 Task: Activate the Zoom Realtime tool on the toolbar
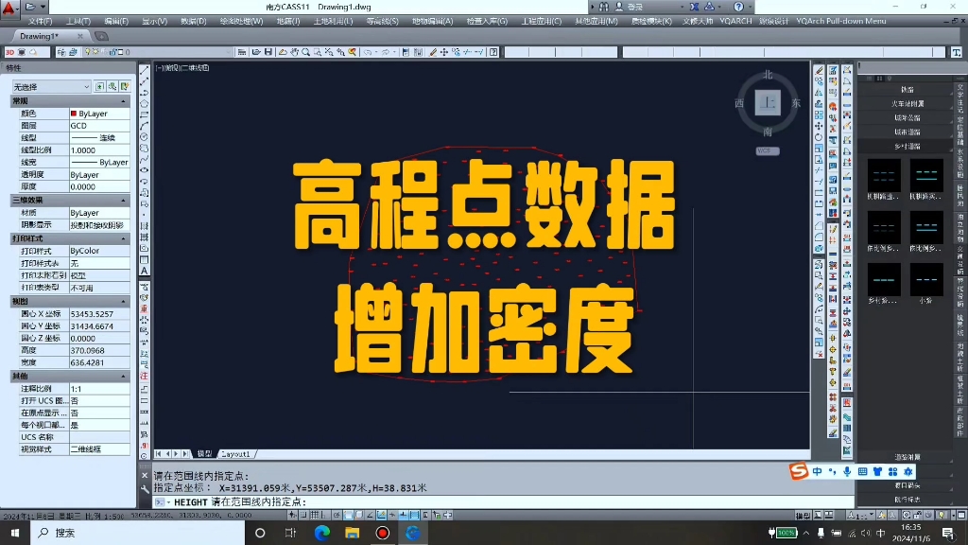[305, 53]
